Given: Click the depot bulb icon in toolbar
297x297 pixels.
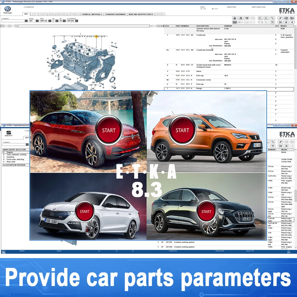Looking at the screenshot, I should pos(266,18).
